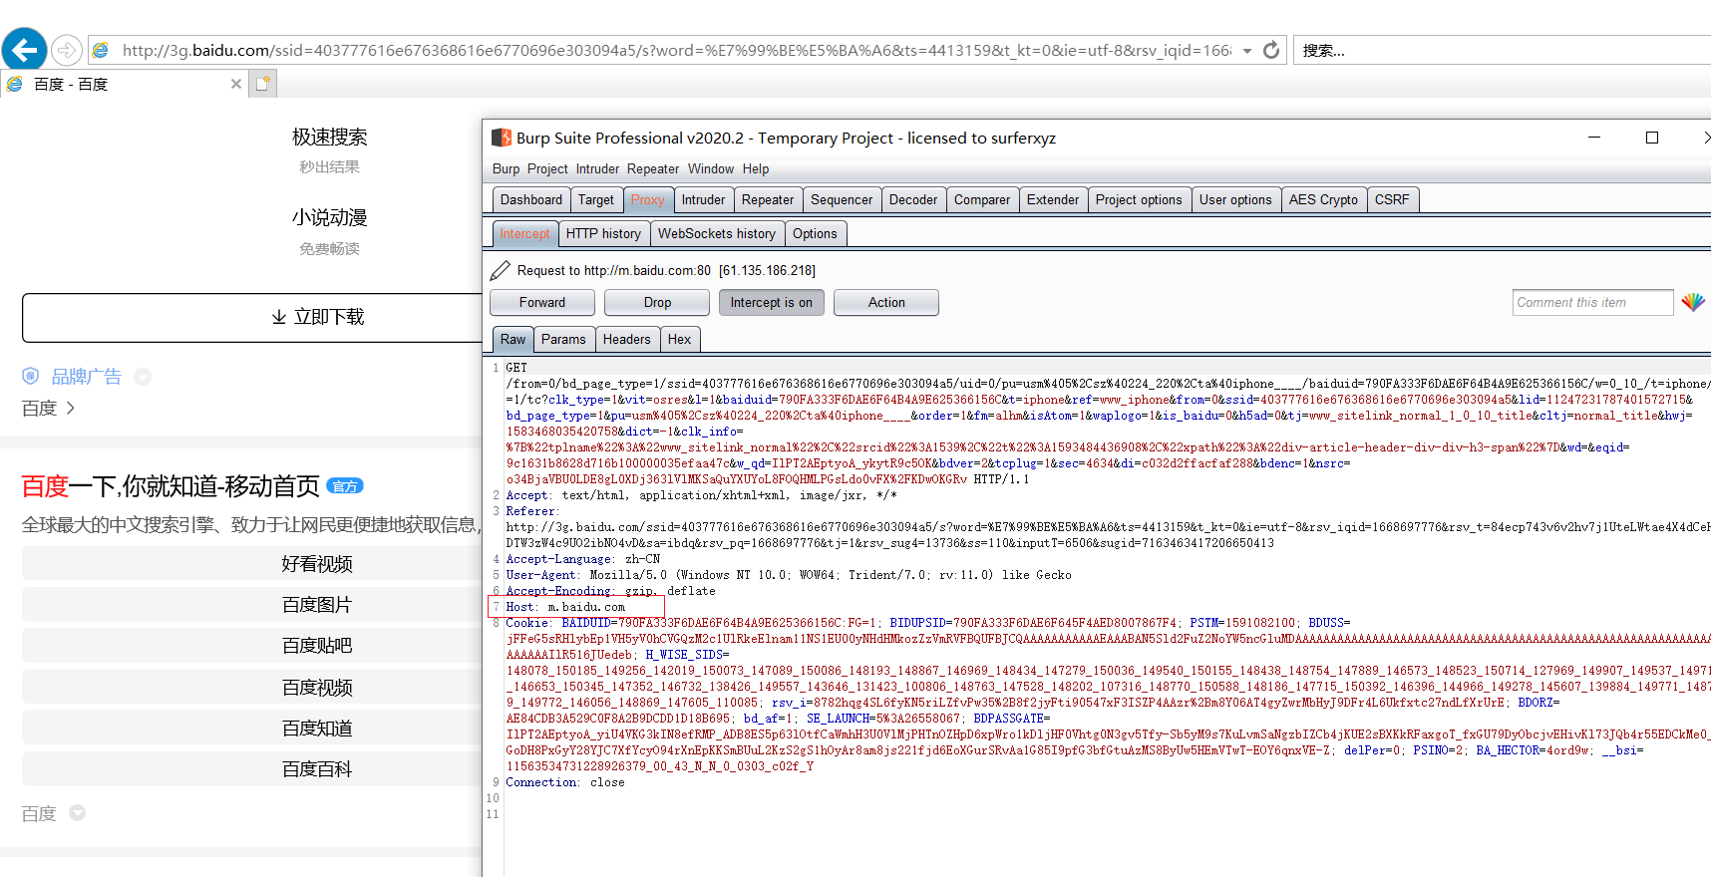Select the Raw message view tab
Image resolution: width=1711 pixels, height=877 pixels.
pyautogui.click(x=513, y=340)
